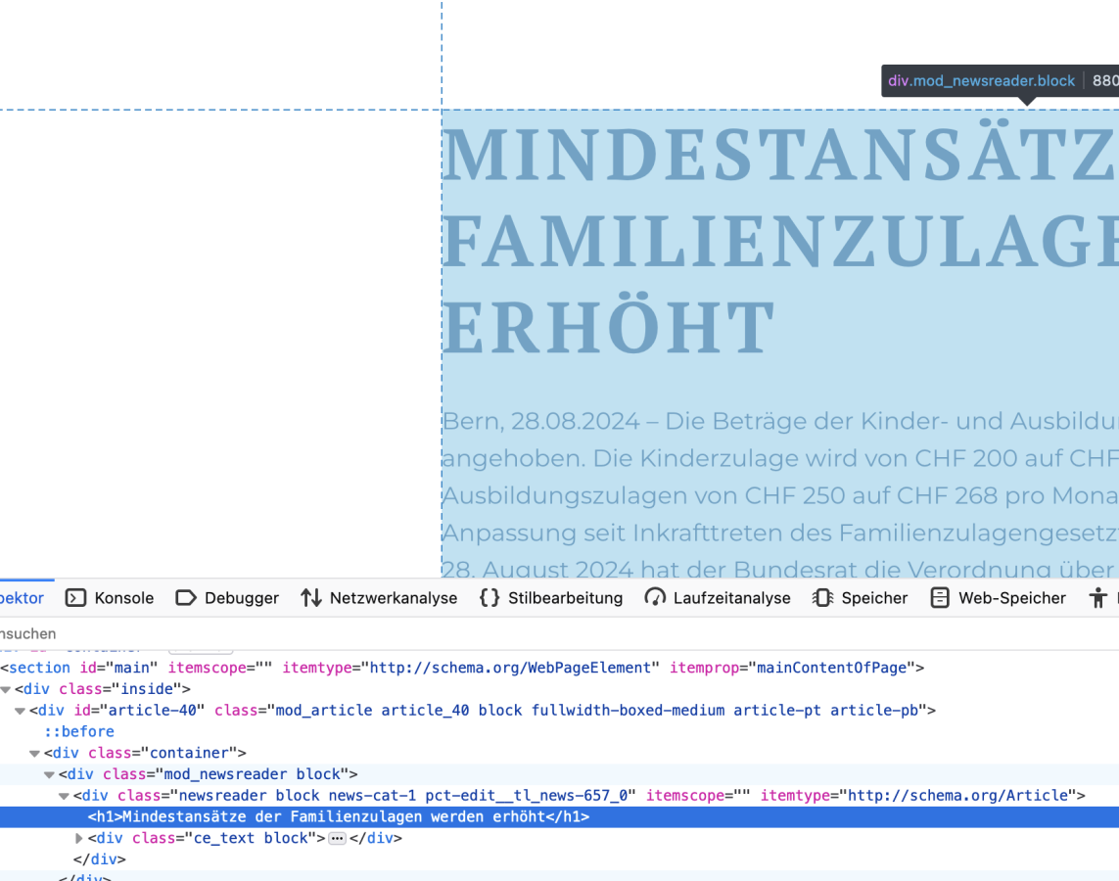The height and width of the screenshot is (881, 1119).
Task: Click the ellipsis badge in ce_text div
Action: click(x=337, y=839)
